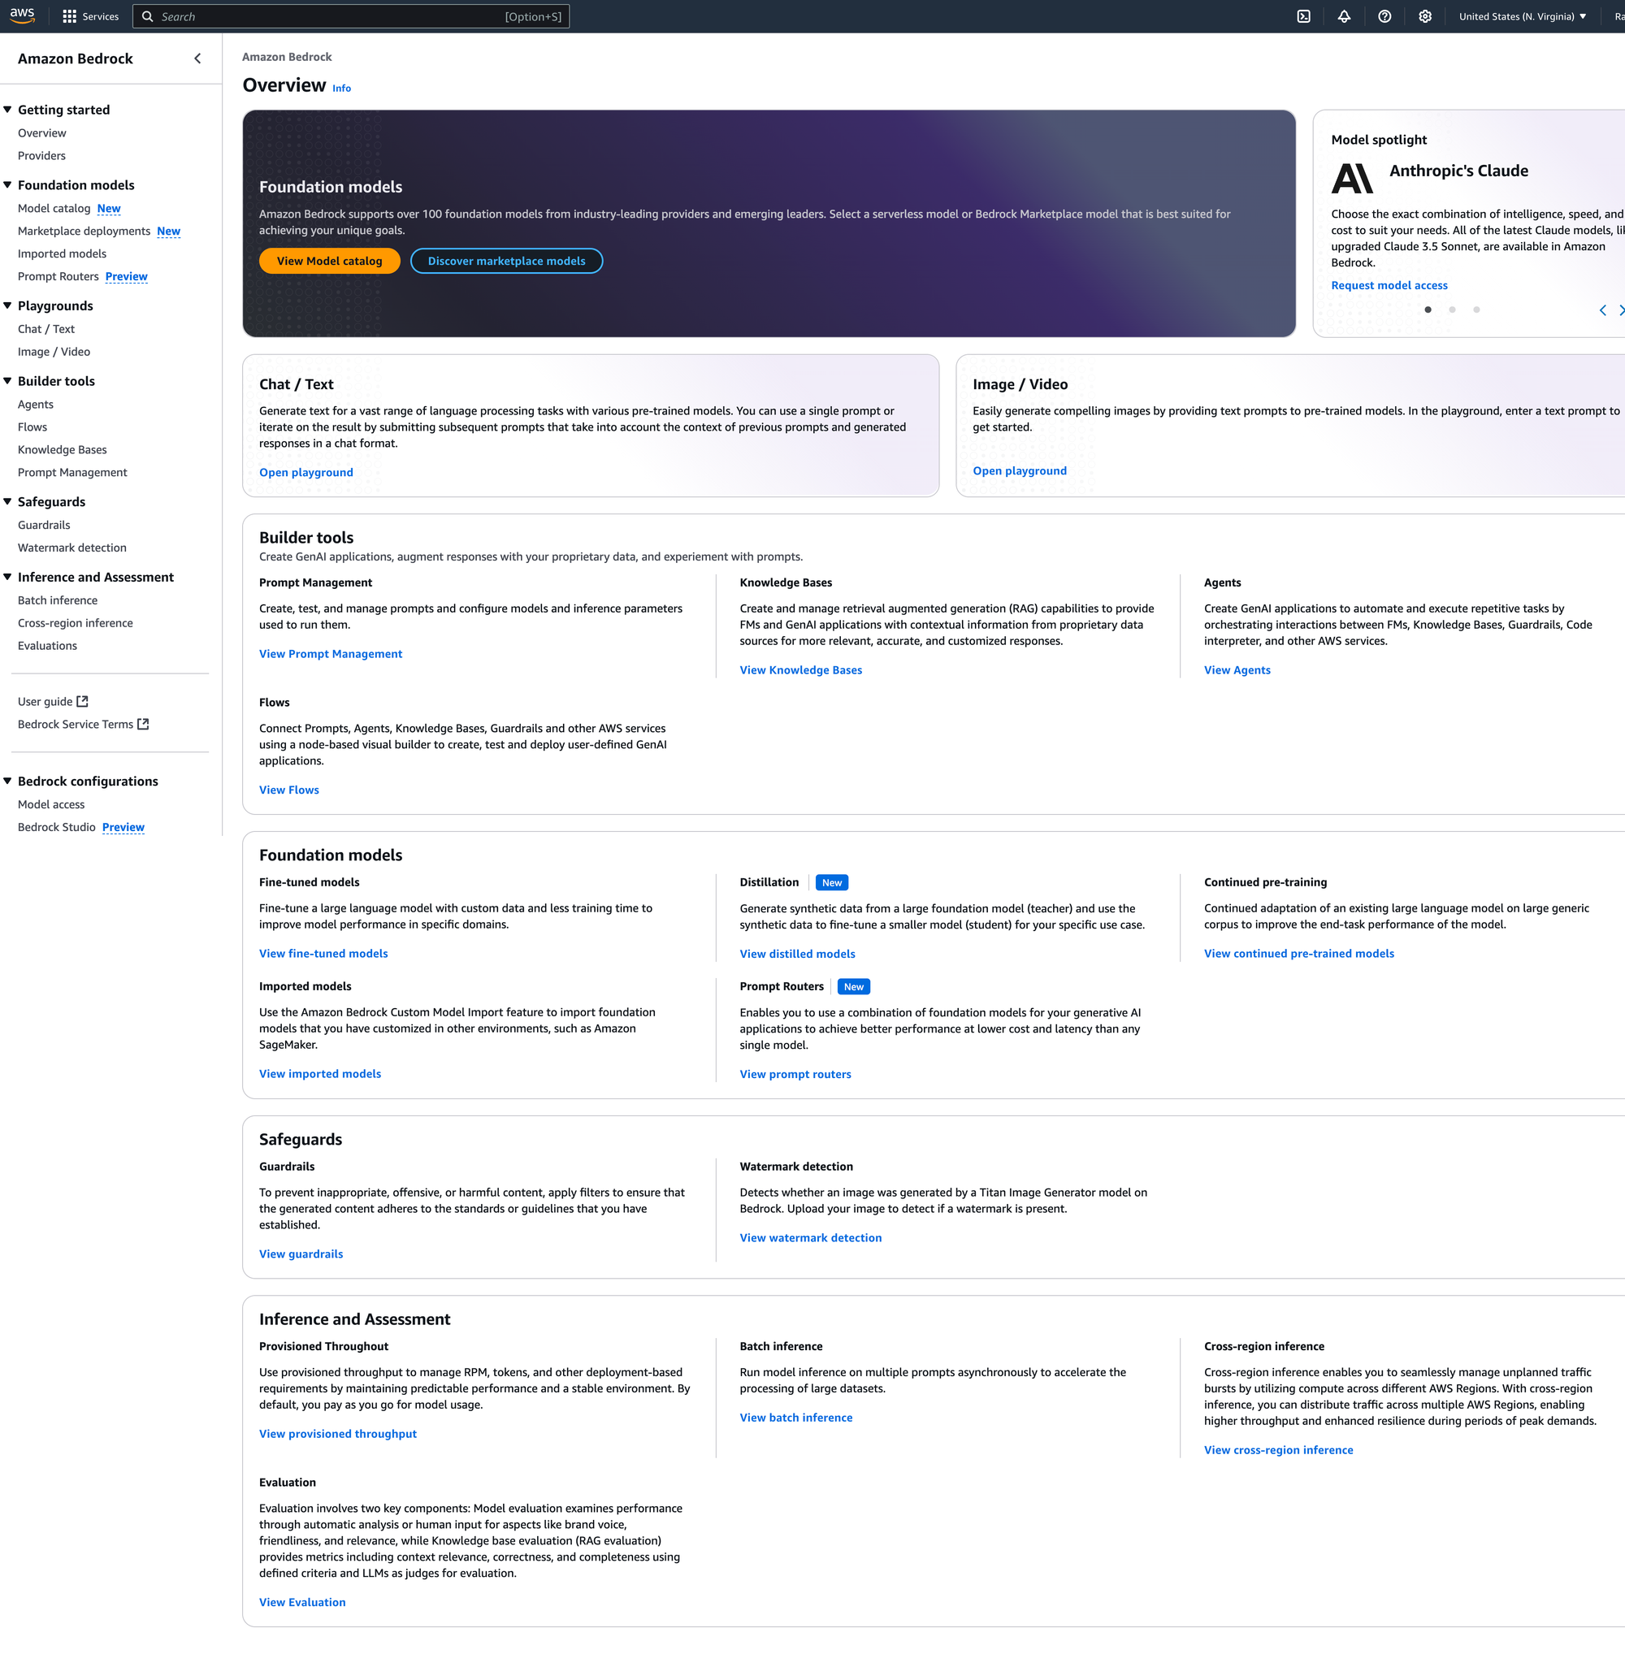Select first Model spotlight carousel dot
The image size is (1625, 1654).
(1428, 310)
